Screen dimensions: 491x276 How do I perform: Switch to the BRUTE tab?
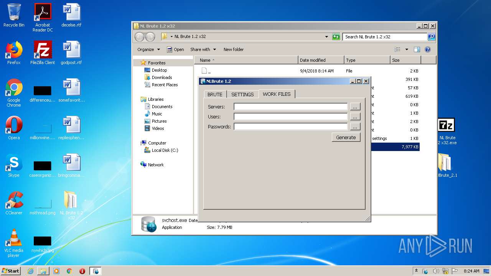click(215, 94)
